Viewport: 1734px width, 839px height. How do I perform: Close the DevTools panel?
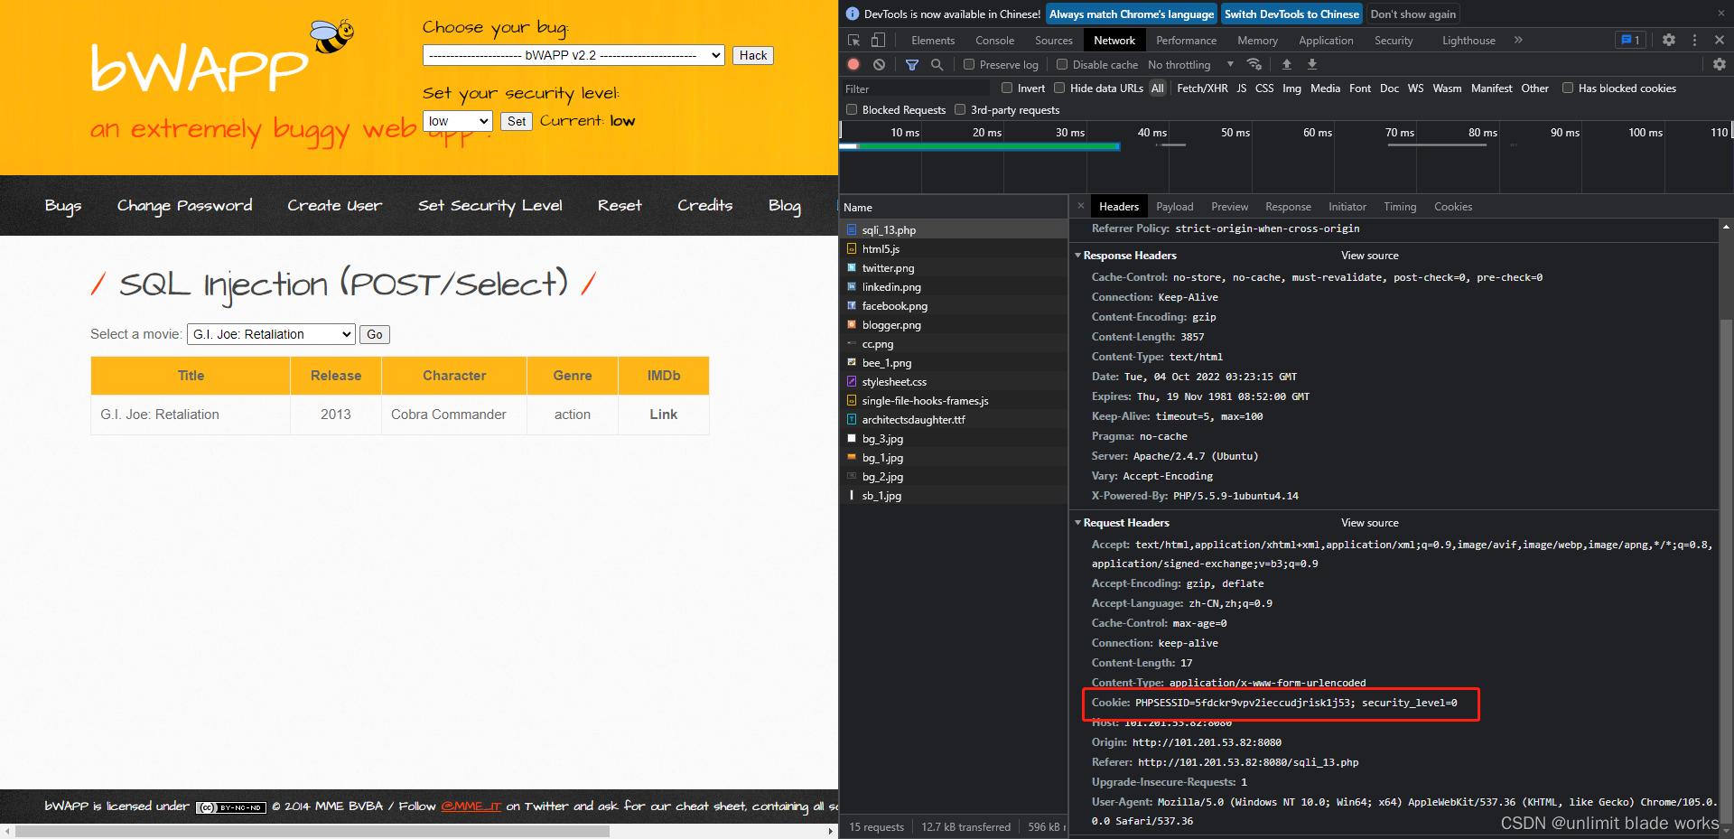click(1720, 40)
